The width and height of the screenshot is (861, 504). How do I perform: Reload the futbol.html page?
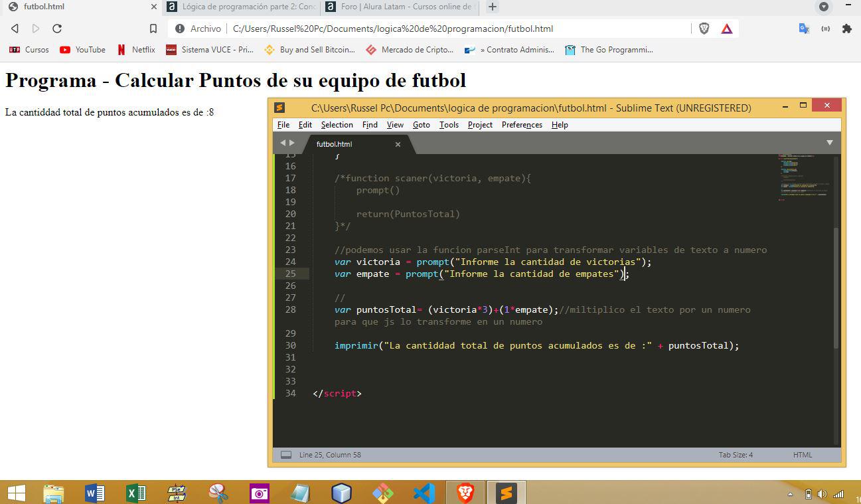coord(57,29)
